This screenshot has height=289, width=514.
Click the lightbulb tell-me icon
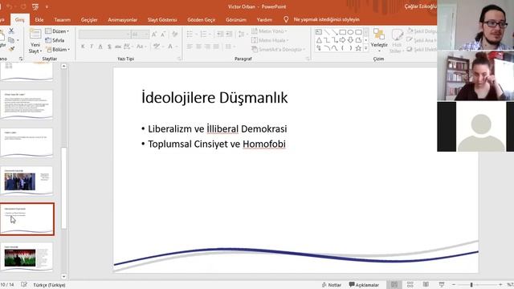286,19
